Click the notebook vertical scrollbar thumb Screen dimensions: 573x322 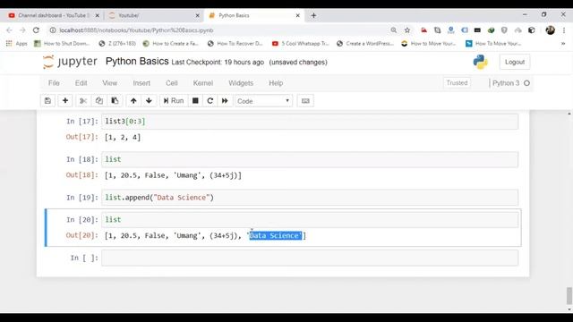click(x=569, y=296)
